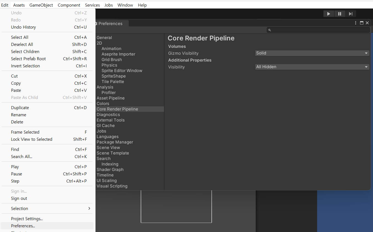Open the Edit menu
The height and width of the screenshot is (232, 373).
5,5
